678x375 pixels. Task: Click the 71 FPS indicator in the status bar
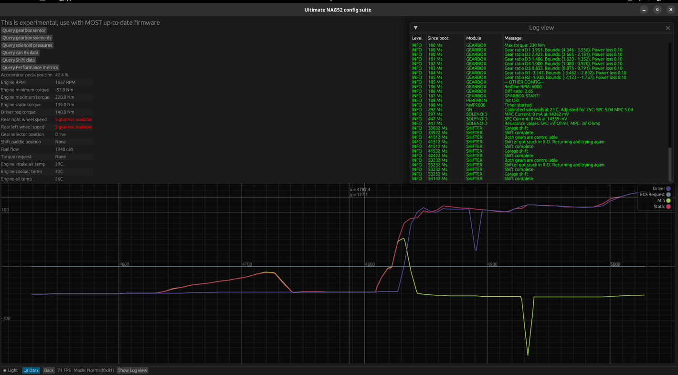coord(64,370)
